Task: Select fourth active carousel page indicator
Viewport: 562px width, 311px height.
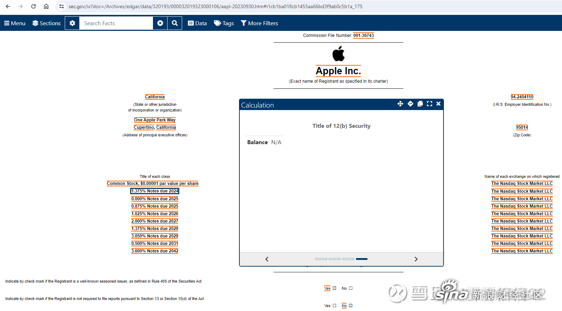Action: (x=362, y=259)
